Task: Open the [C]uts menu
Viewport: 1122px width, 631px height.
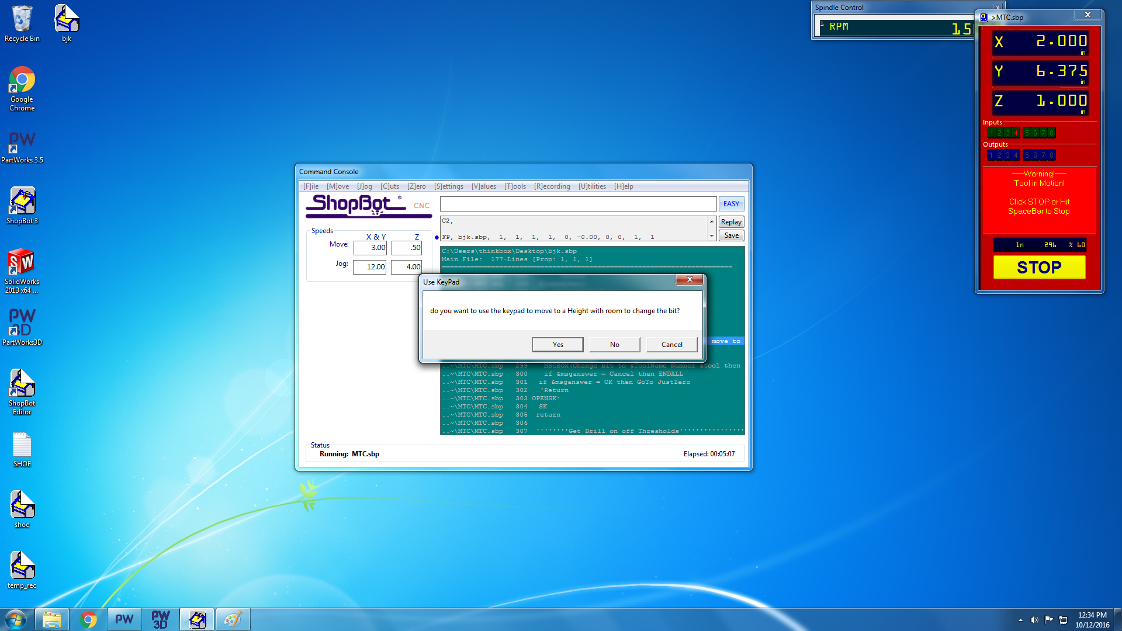Action: click(390, 186)
